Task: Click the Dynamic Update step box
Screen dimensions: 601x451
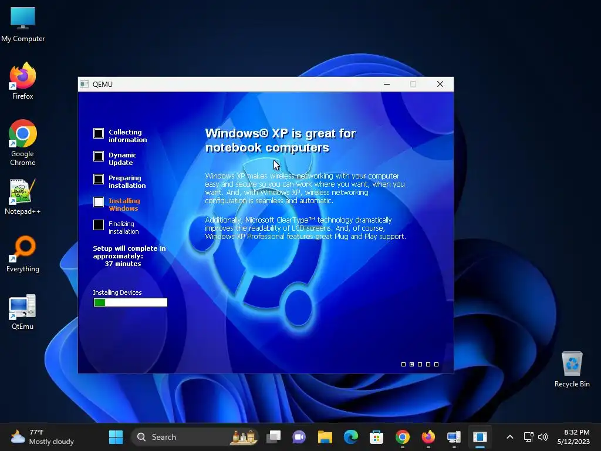Action: (x=99, y=156)
